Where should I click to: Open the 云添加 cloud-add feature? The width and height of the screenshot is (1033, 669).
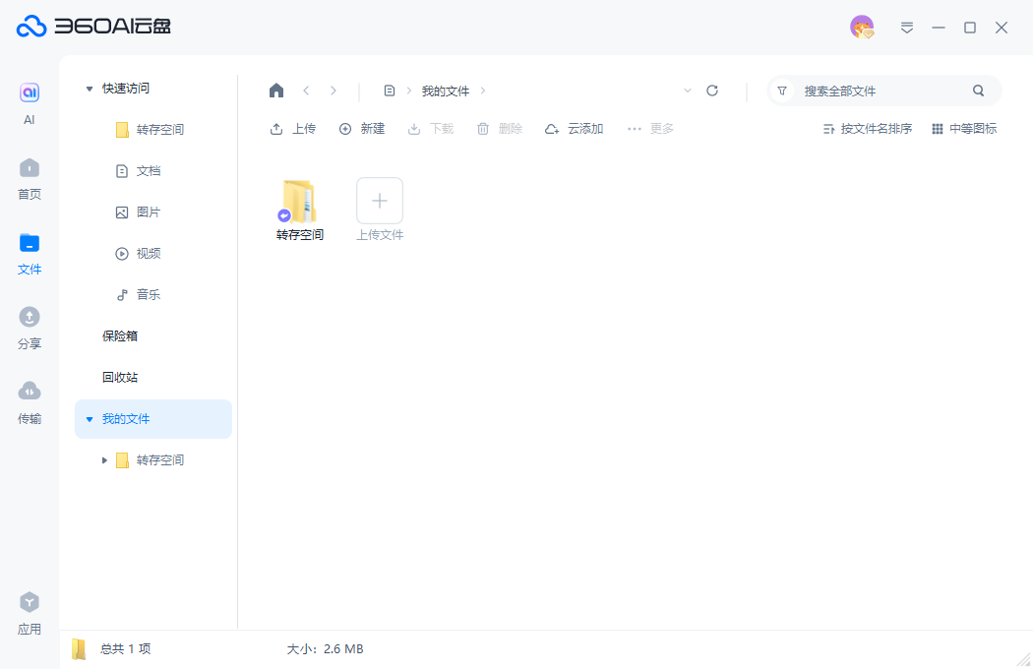click(x=574, y=128)
